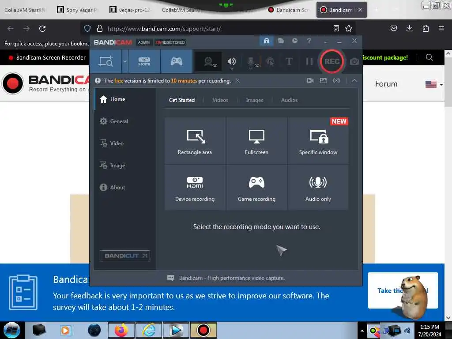Collapse Bandicam panel with up chevron

click(354, 81)
